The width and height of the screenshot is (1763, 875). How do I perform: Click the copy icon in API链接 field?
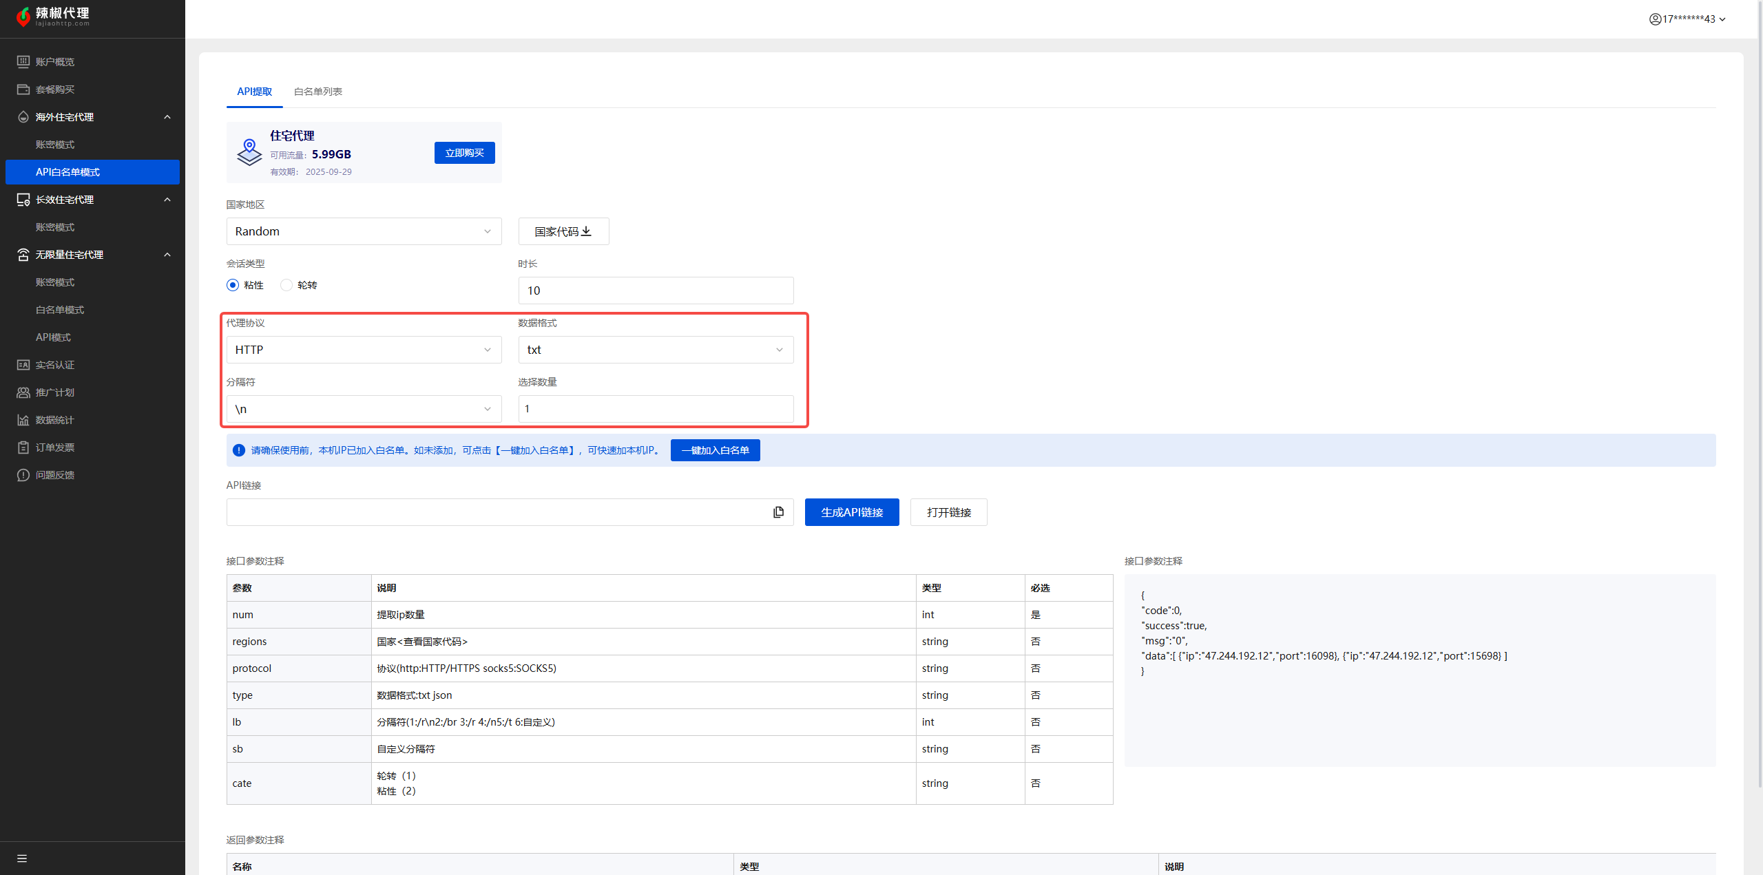point(778,512)
